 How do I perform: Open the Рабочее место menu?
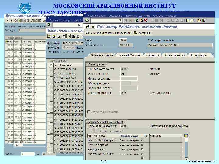(x=96, y=16)
